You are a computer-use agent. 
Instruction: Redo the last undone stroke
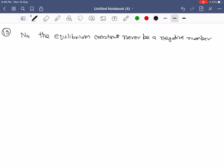point(192,9)
